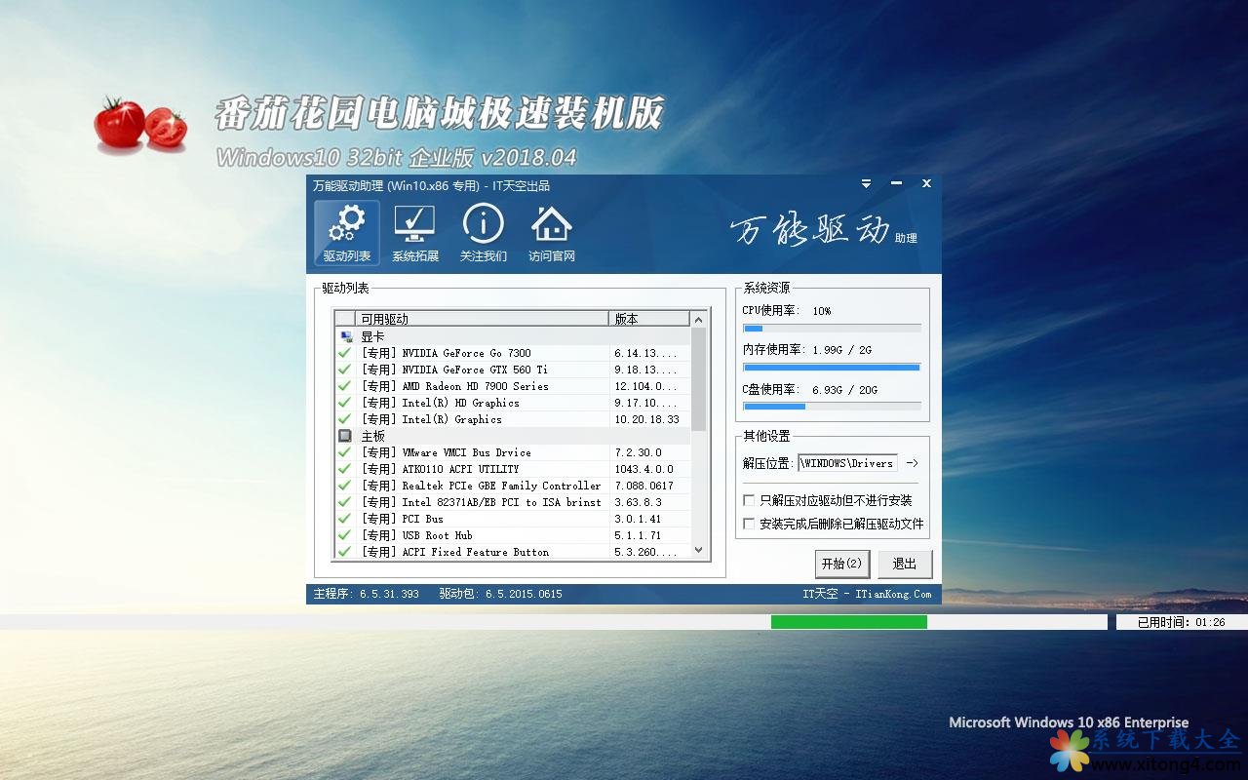Open the 访问官网 house icon
1248x780 pixels.
[x=552, y=234]
